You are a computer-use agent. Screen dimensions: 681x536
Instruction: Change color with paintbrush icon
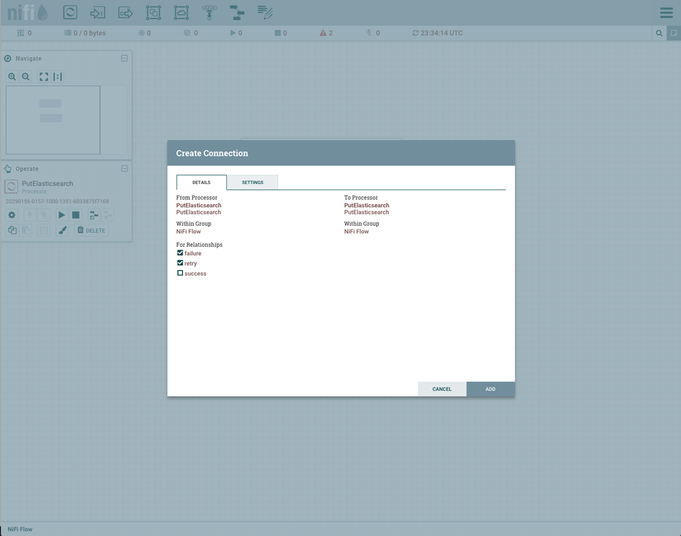pos(63,230)
